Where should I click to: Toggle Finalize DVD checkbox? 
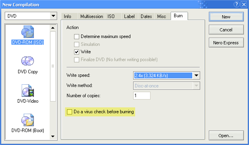pyautogui.click(x=76, y=60)
